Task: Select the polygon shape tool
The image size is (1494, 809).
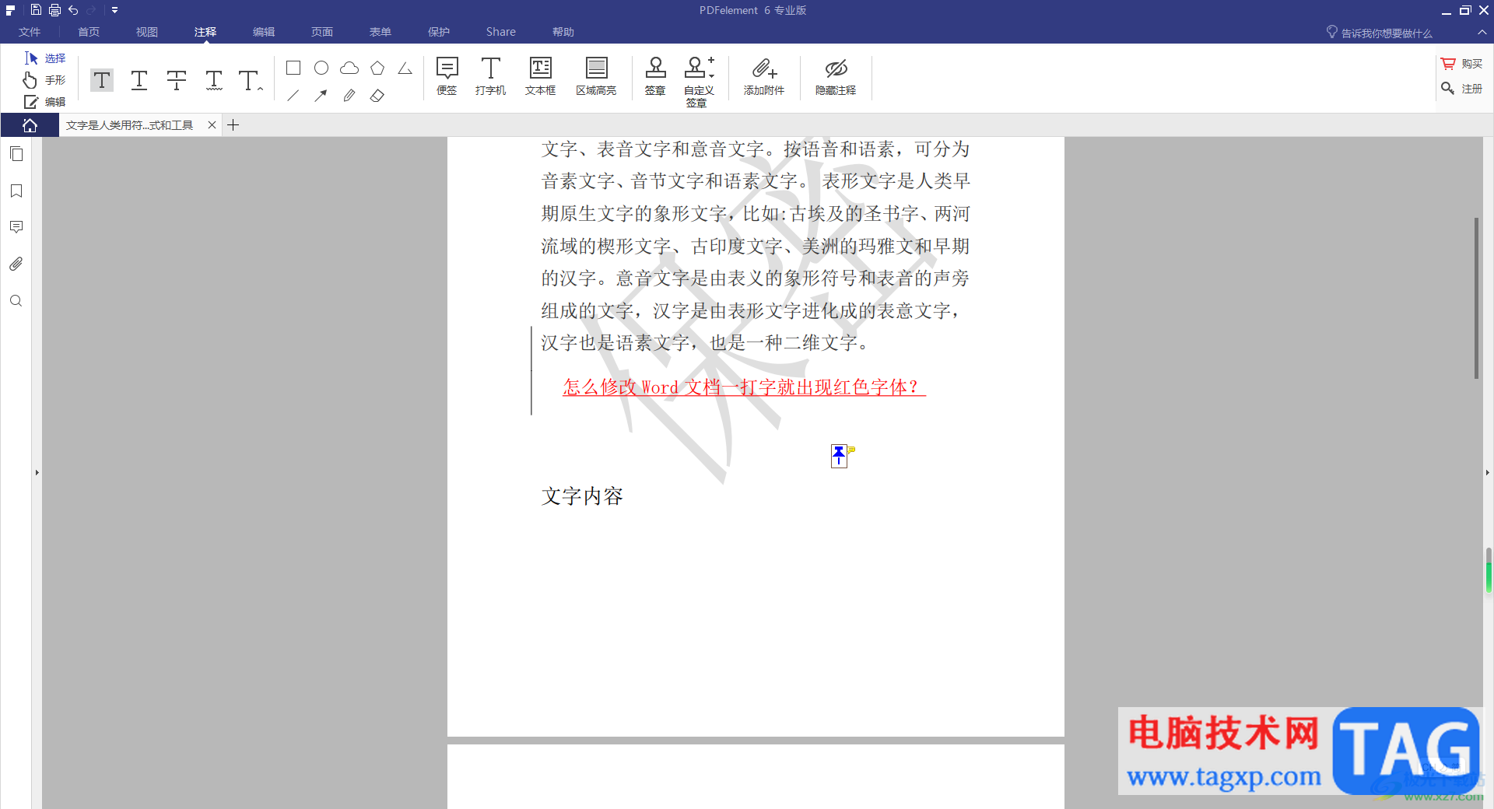Action: tap(377, 68)
